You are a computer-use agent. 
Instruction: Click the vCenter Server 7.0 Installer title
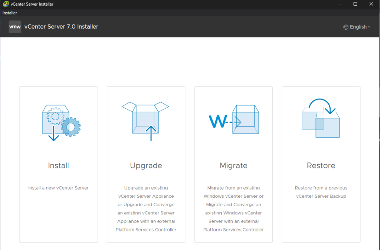click(x=61, y=27)
